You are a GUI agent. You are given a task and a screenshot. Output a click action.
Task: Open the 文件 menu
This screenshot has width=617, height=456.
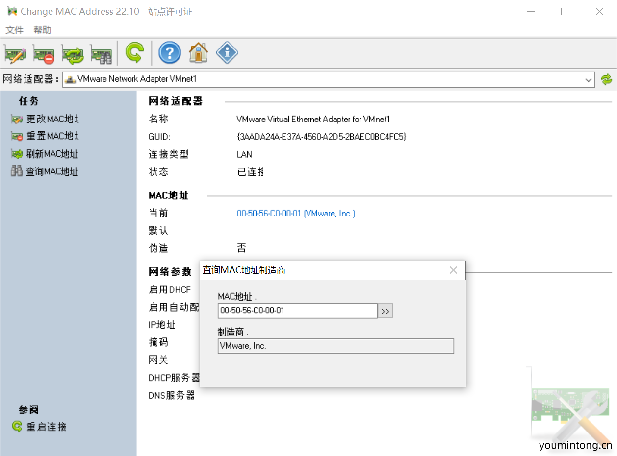pos(14,30)
